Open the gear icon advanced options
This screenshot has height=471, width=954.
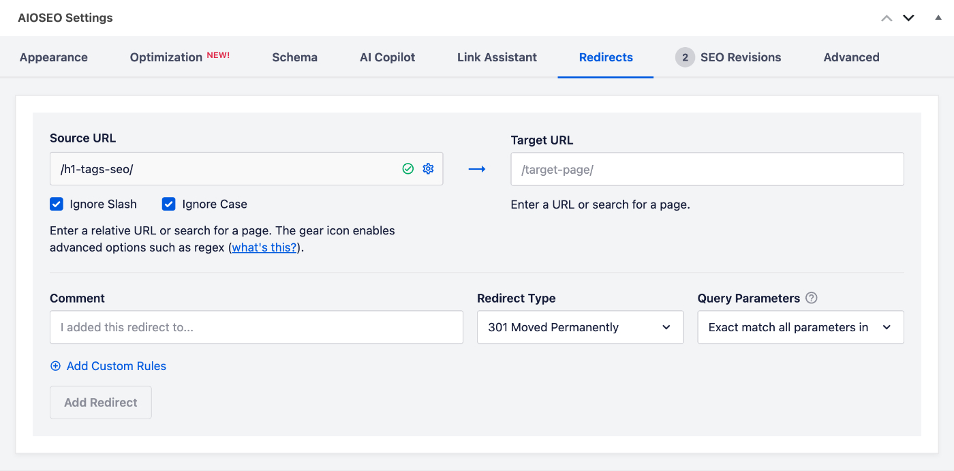428,168
